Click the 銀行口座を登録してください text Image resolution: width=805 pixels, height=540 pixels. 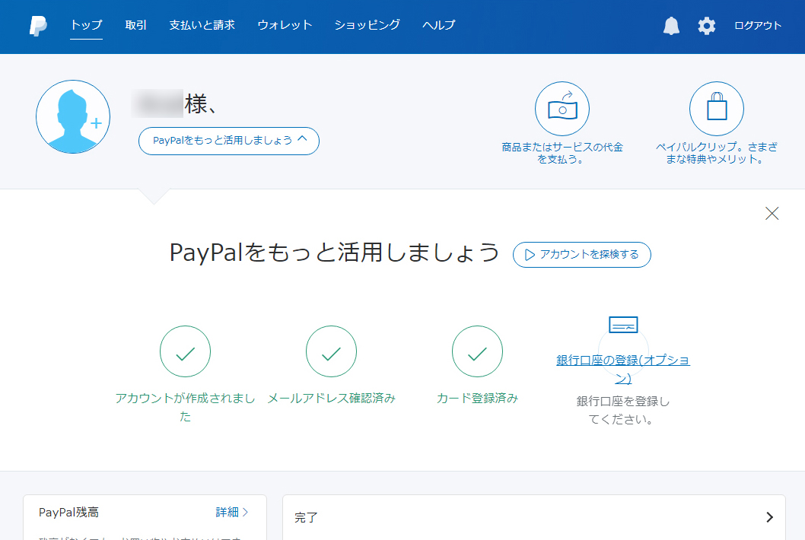[x=623, y=410]
